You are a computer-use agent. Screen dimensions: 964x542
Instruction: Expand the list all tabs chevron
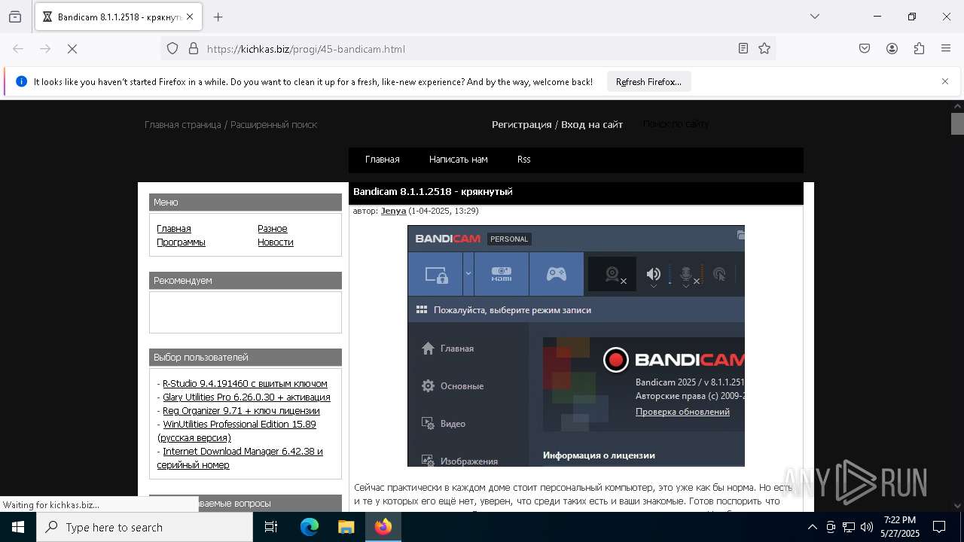coord(815,17)
